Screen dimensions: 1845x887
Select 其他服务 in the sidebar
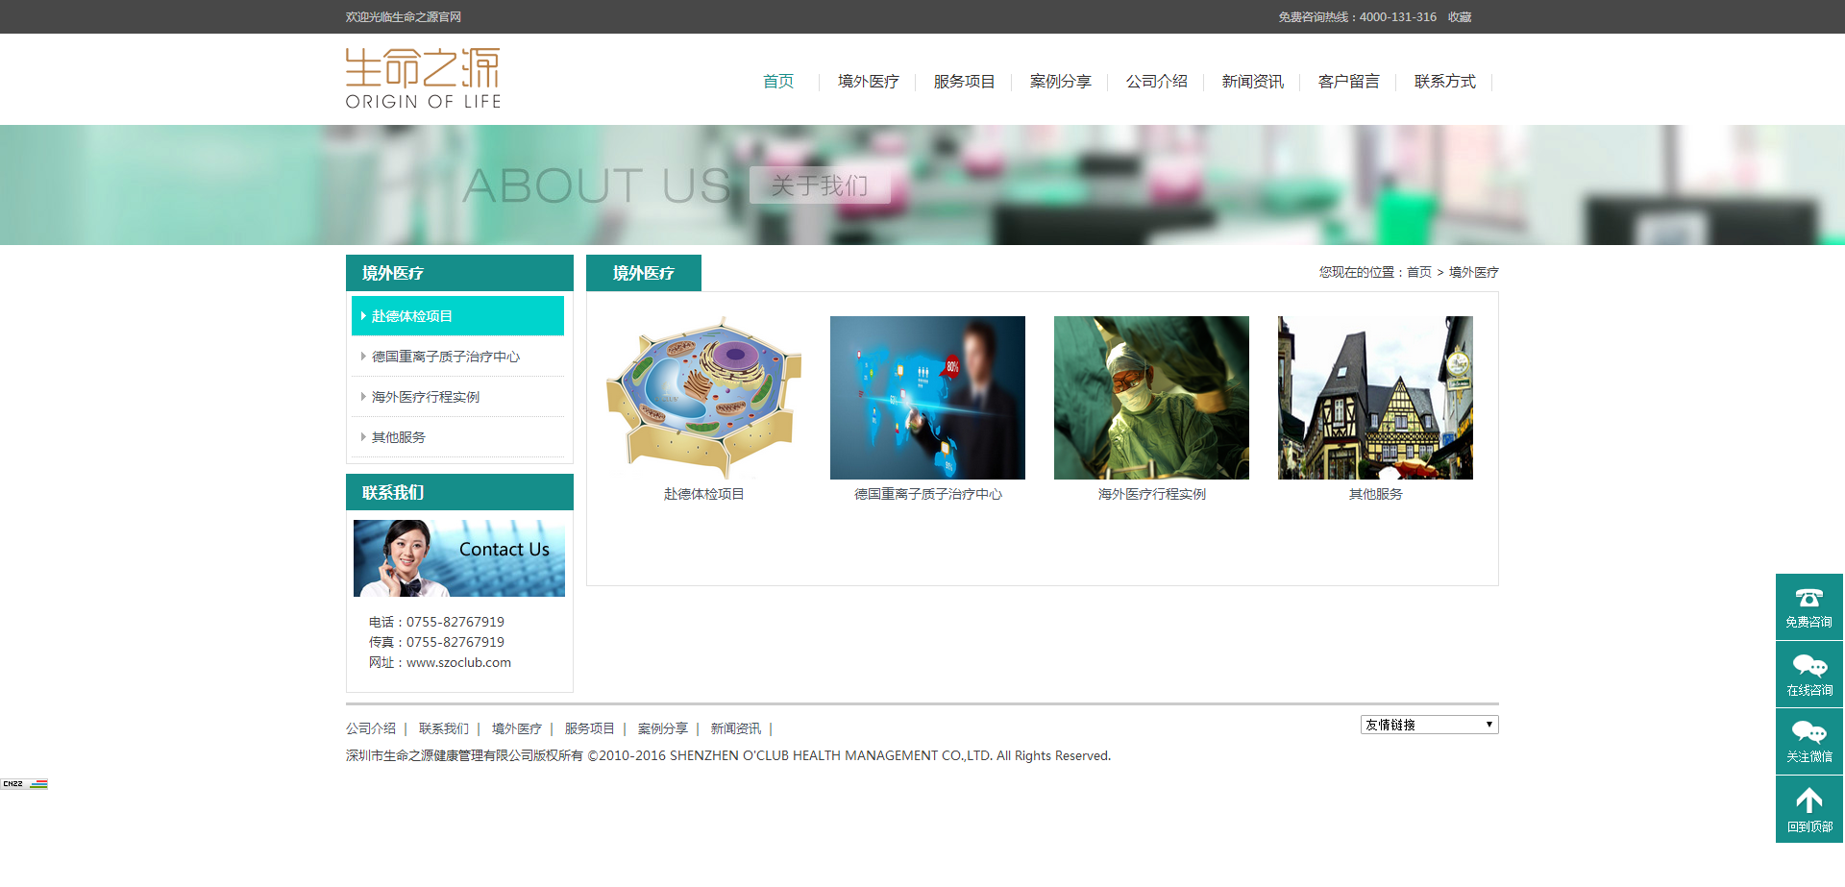(457, 437)
